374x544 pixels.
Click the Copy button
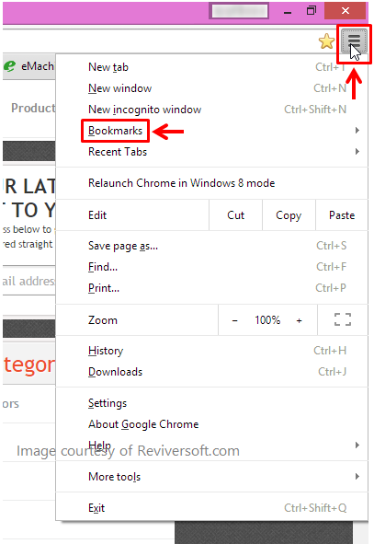(289, 215)
